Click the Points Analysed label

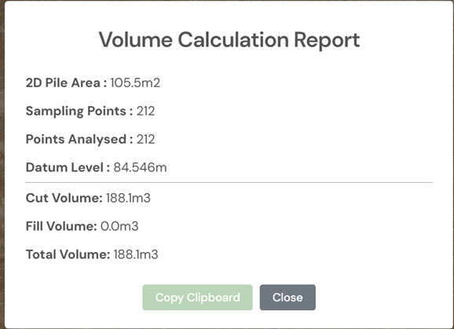tap(79, 139)
